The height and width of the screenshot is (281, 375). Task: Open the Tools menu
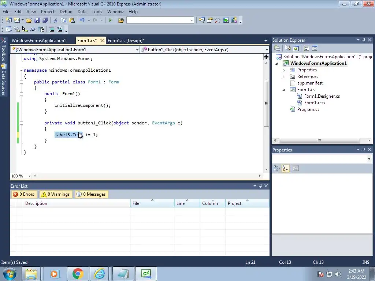coord(97,12)
